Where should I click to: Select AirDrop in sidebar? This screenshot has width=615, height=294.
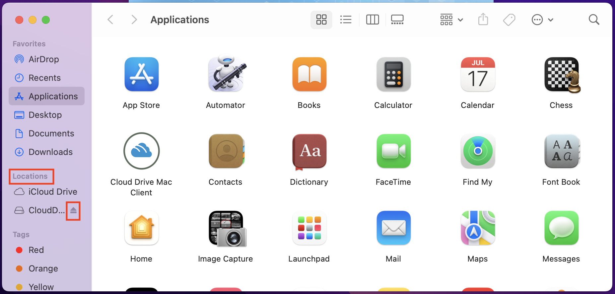pos(46,59)
